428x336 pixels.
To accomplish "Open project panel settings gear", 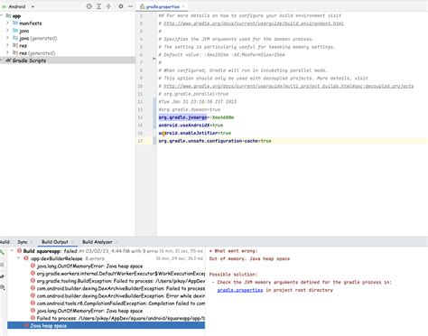I will click(121, 6).
